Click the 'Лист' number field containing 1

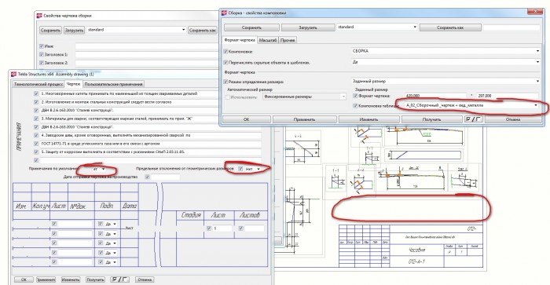[x=222, y=228]
